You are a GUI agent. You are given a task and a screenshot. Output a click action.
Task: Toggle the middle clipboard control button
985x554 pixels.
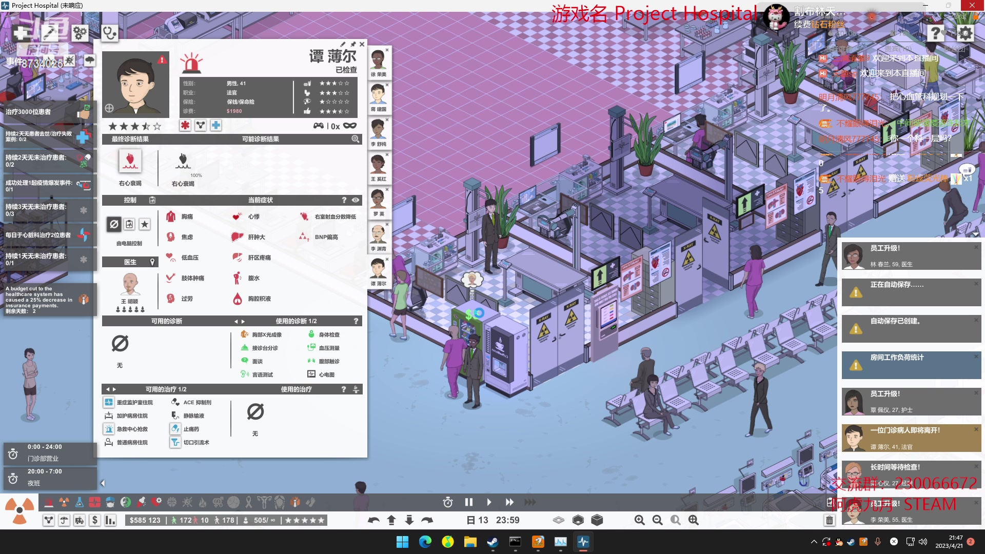(129, 224)
